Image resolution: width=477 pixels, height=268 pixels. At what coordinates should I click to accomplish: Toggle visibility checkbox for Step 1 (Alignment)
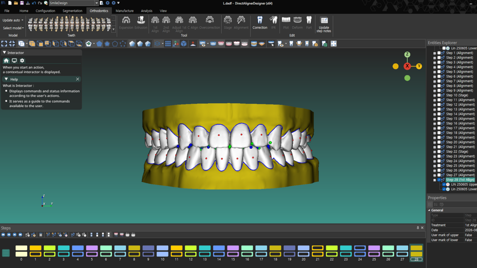point(439,53)
